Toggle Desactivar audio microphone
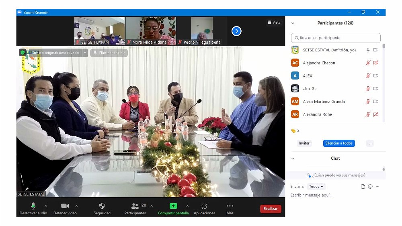402x226 pixels. click(x=33, y=206)
